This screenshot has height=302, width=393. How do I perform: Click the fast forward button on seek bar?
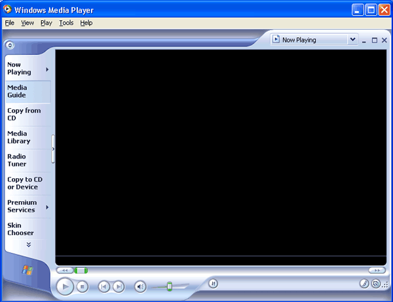(x=377, y=270)
